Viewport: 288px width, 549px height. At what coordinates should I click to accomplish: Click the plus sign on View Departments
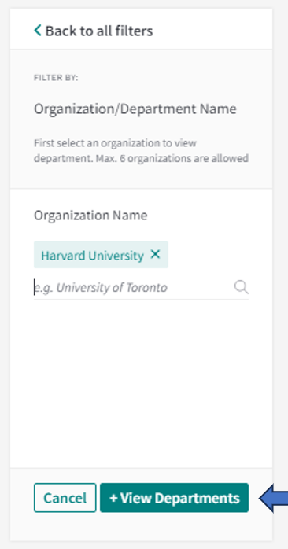113,498
